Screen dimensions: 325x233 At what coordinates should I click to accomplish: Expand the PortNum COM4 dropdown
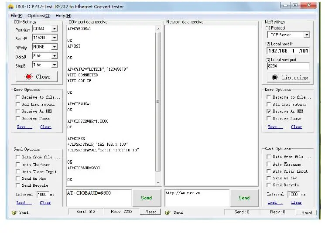pos(54,29)
